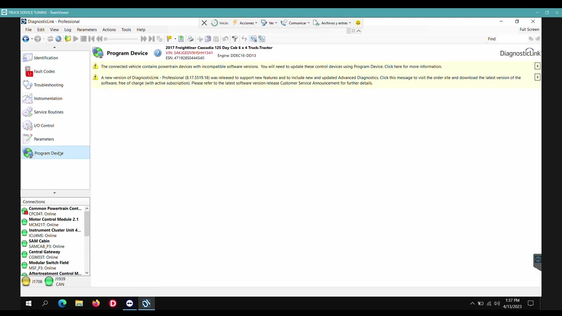Select Common Powertrain Controller connection
This screenshot has width=562, height=316.
(x=52, y=211)
